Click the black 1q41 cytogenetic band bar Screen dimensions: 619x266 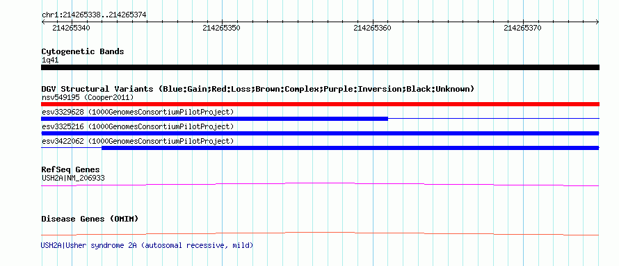(320, 67)
